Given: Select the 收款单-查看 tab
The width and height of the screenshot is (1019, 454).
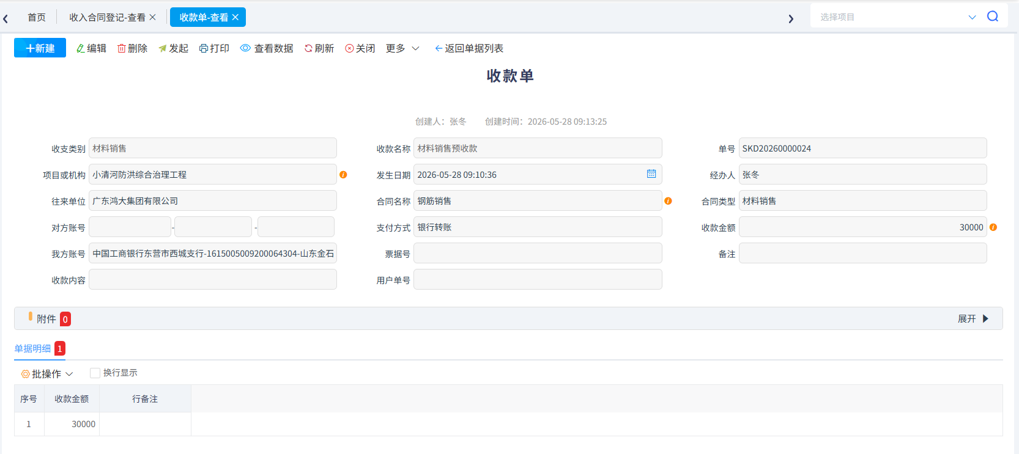Looking at the screenshot, I should tap(204, 17).
